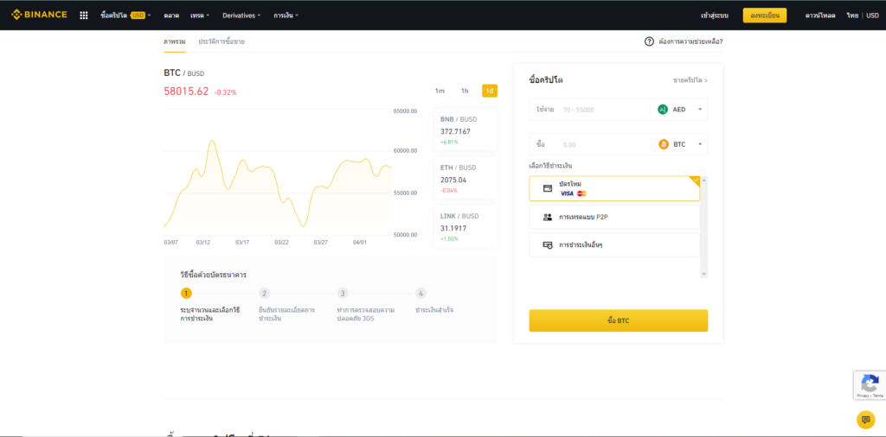The height and width of the screenshot is (437, 886).
Task: Select step 3 circle in guide
Action: click(x=343, y=294)
